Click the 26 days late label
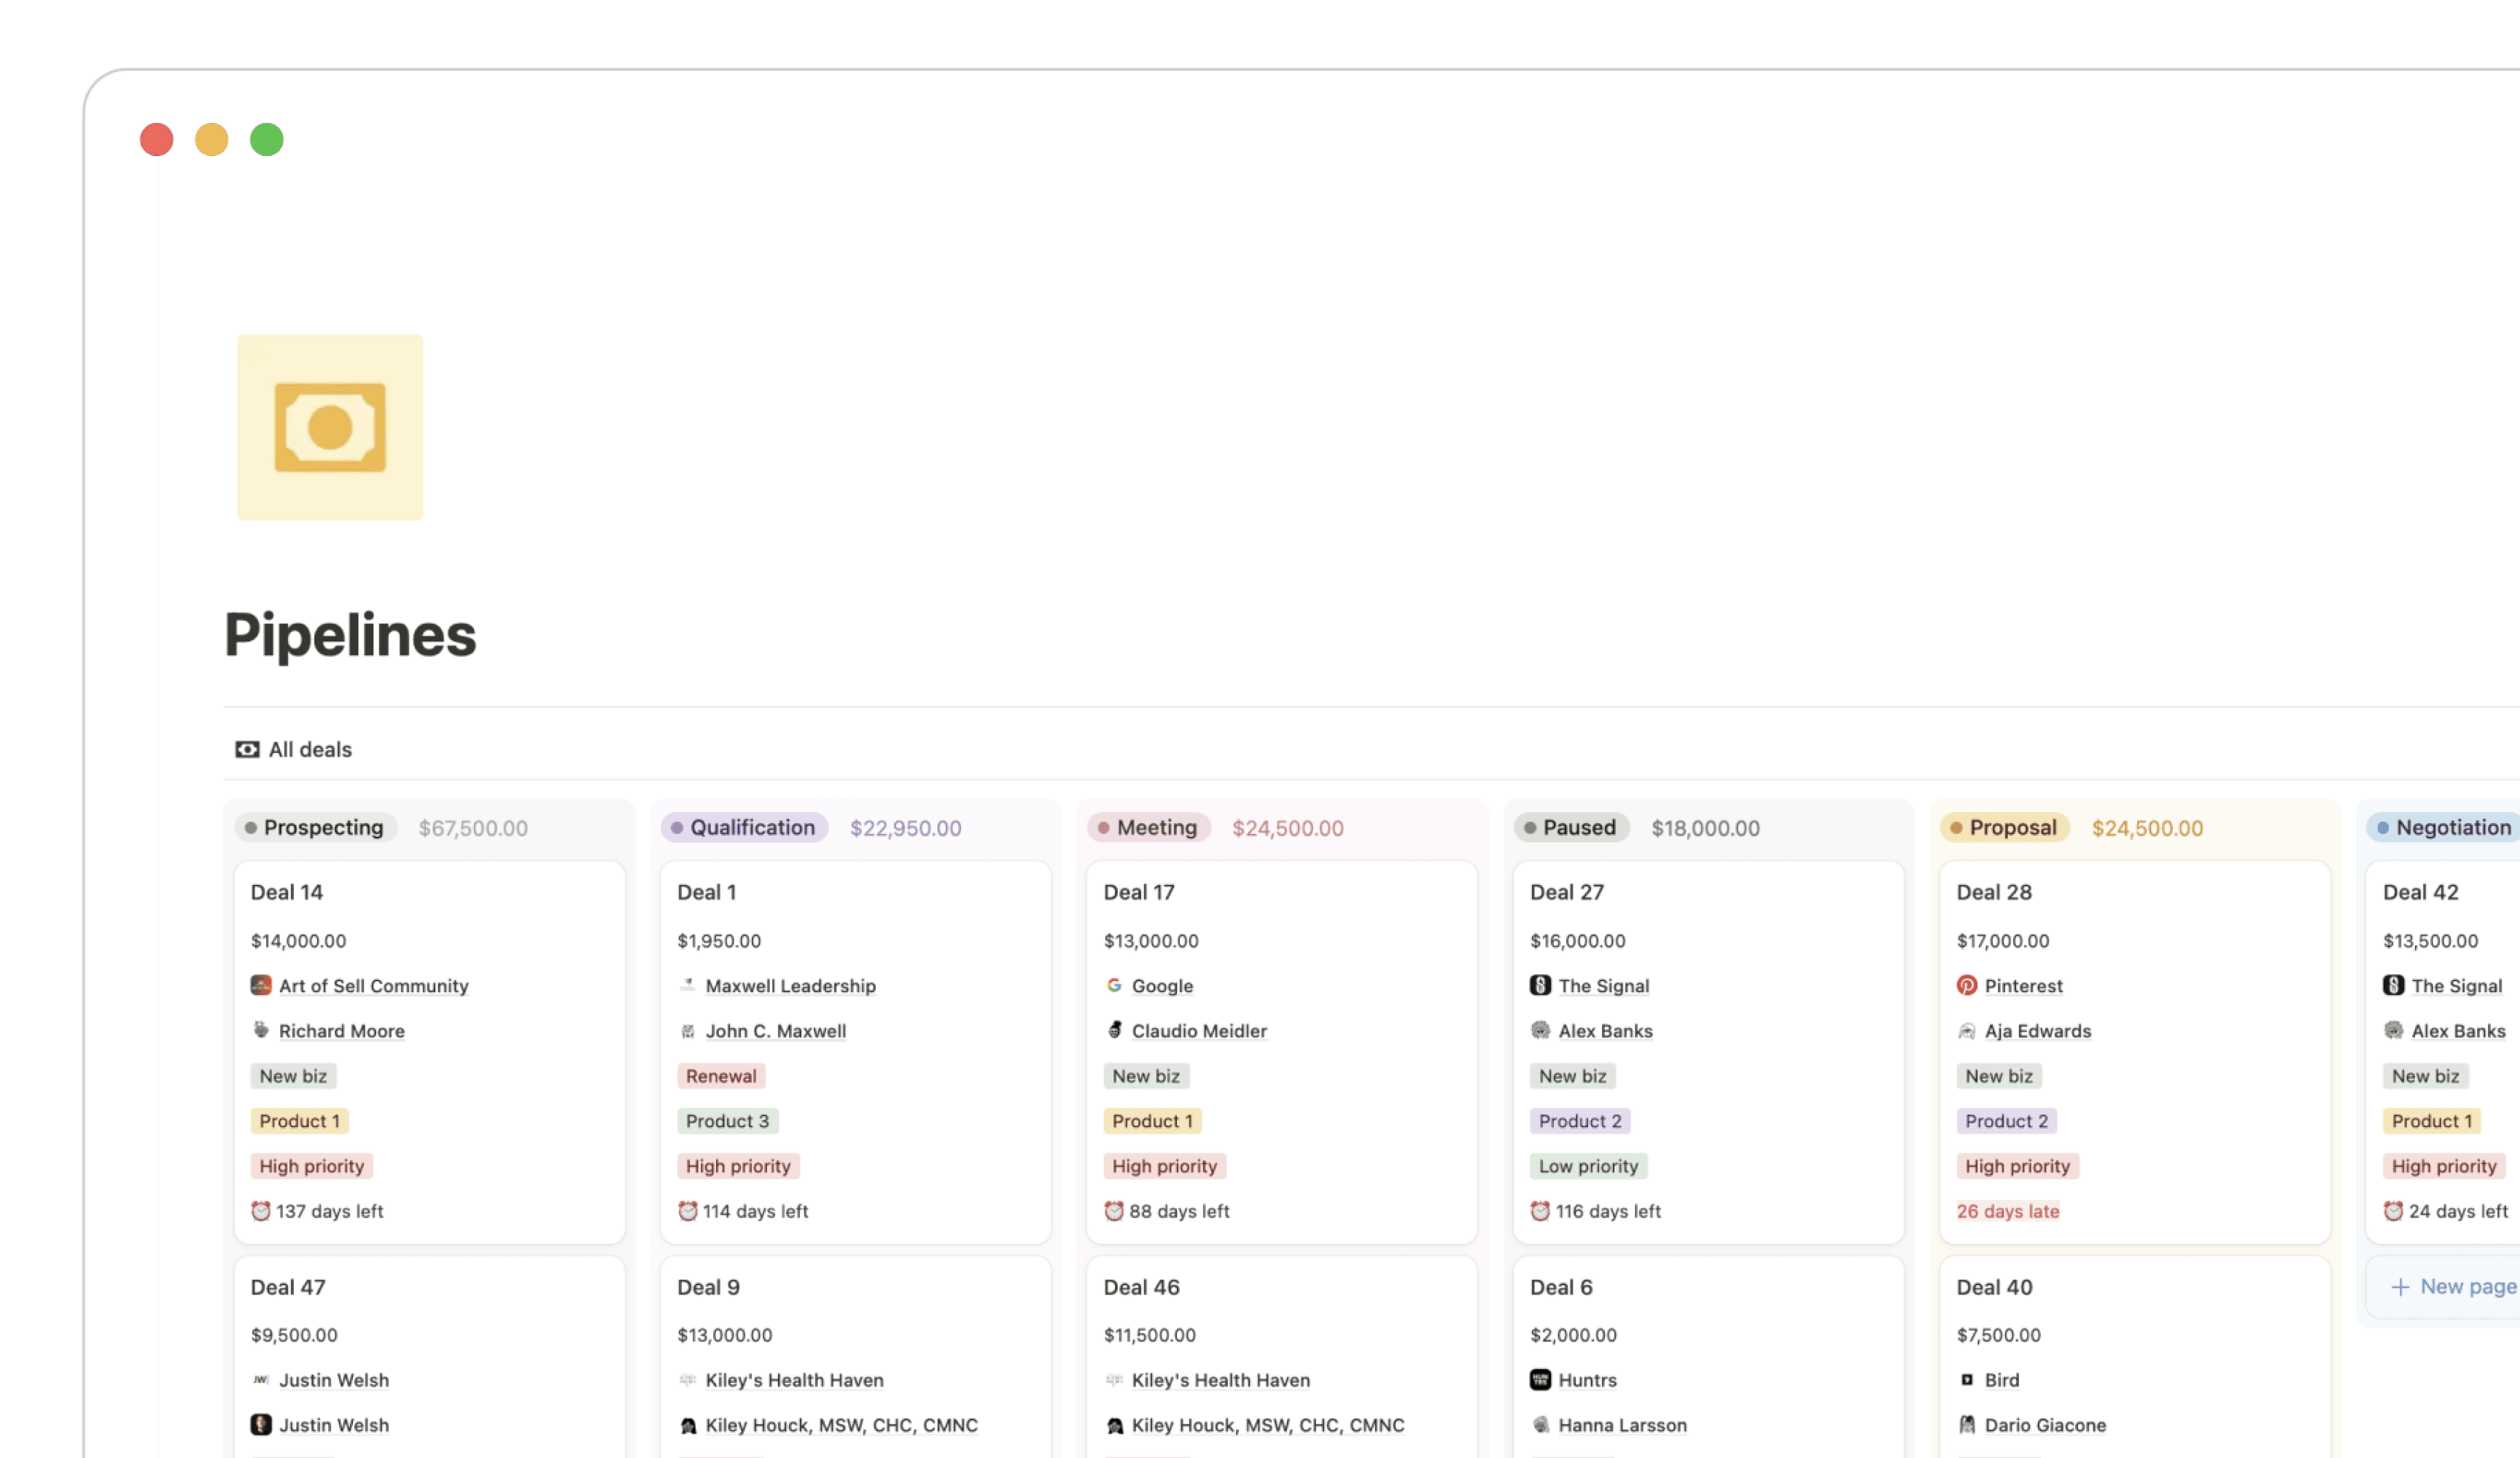The width and height of the screenshot is (2520, 1458). point(2007,1211)
